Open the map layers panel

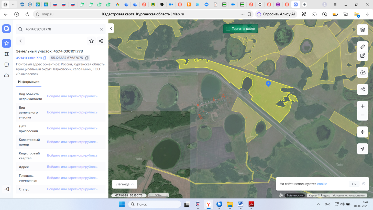click(x=363, y=30)
